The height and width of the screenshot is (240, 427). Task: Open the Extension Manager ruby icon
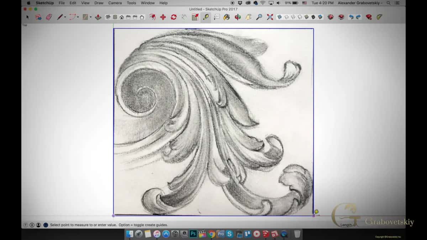[369, 17]
